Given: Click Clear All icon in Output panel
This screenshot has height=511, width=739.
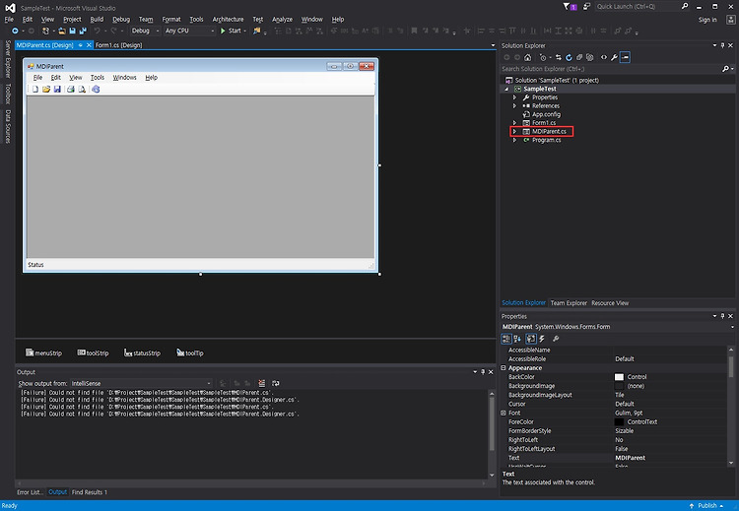Looking at the screenshot, I should 261,383.
